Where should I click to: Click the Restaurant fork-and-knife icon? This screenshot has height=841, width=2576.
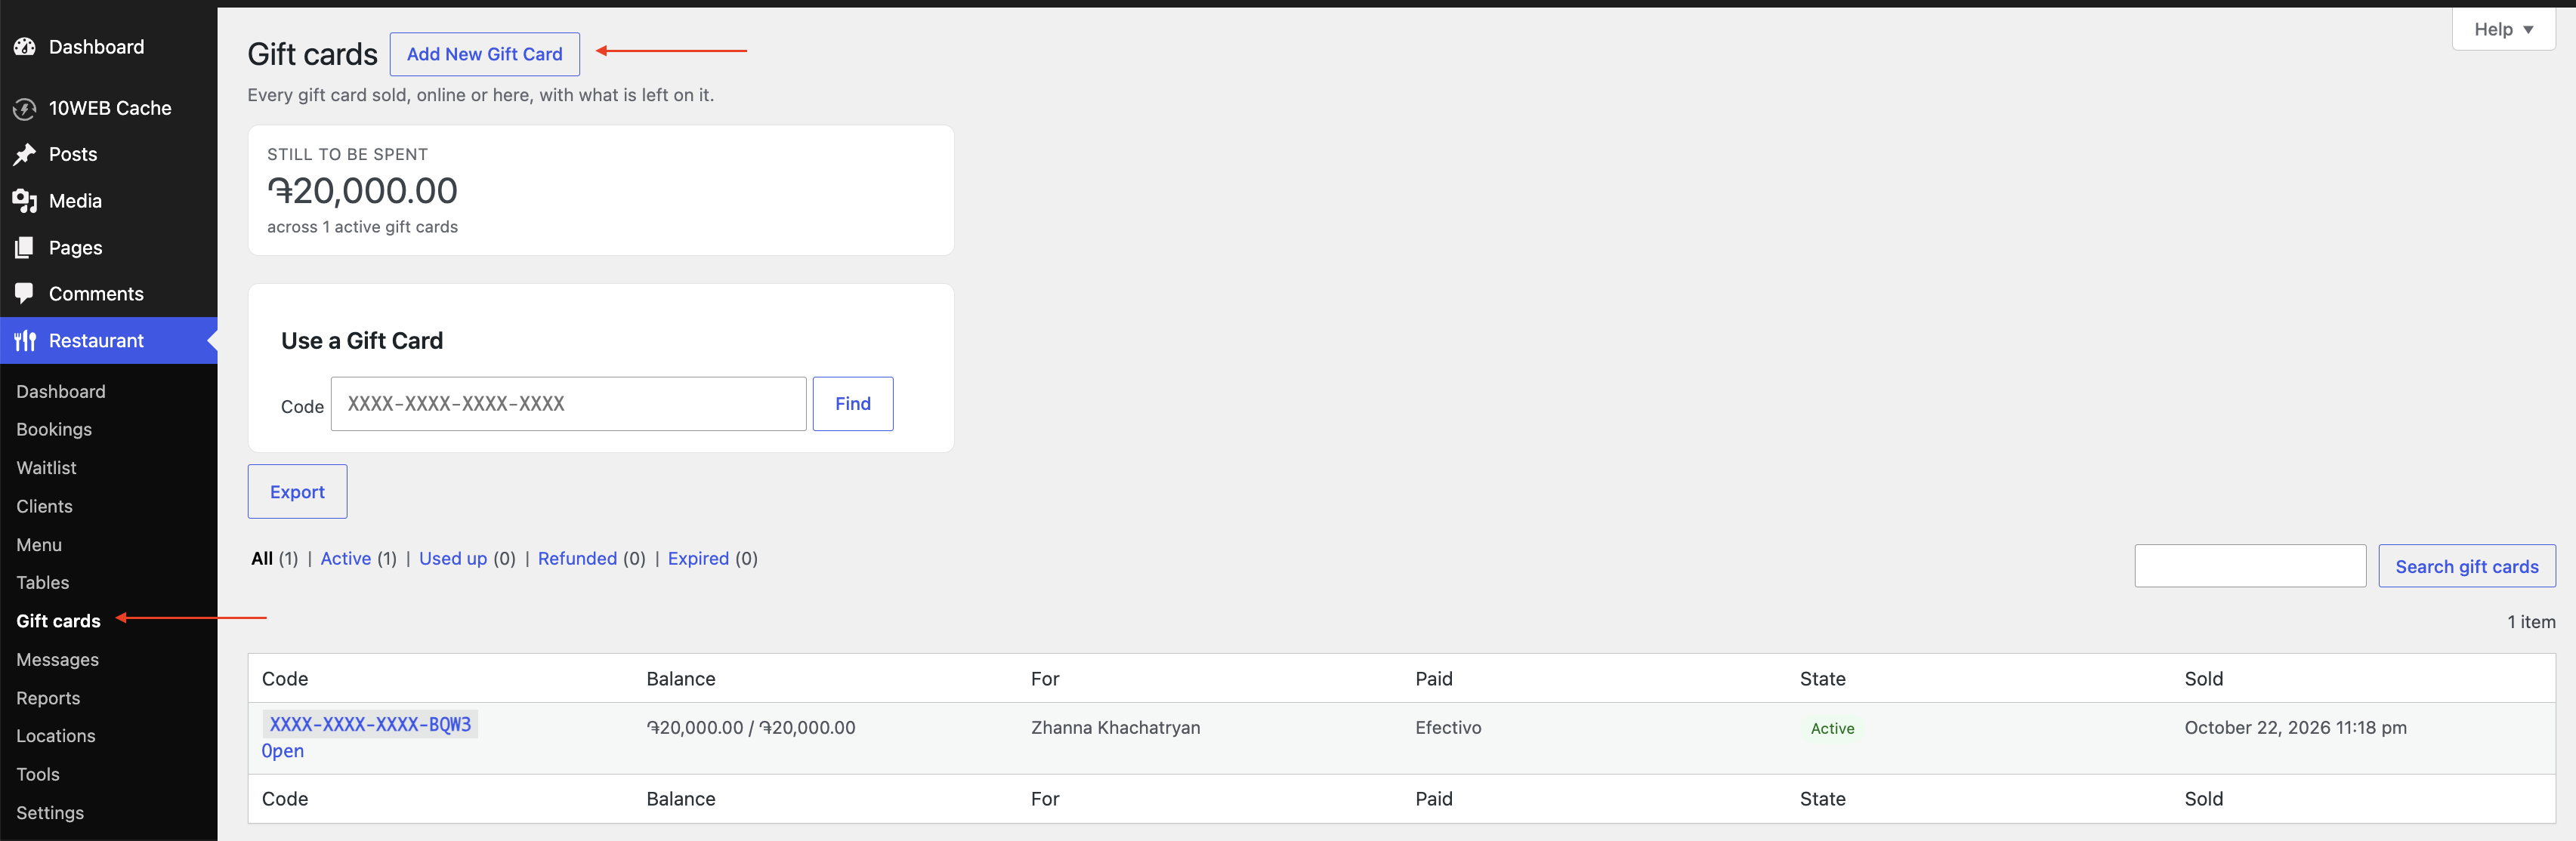25,340
